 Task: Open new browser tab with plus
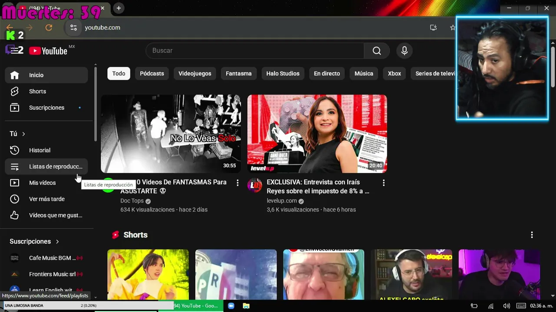tap(119, 8)
